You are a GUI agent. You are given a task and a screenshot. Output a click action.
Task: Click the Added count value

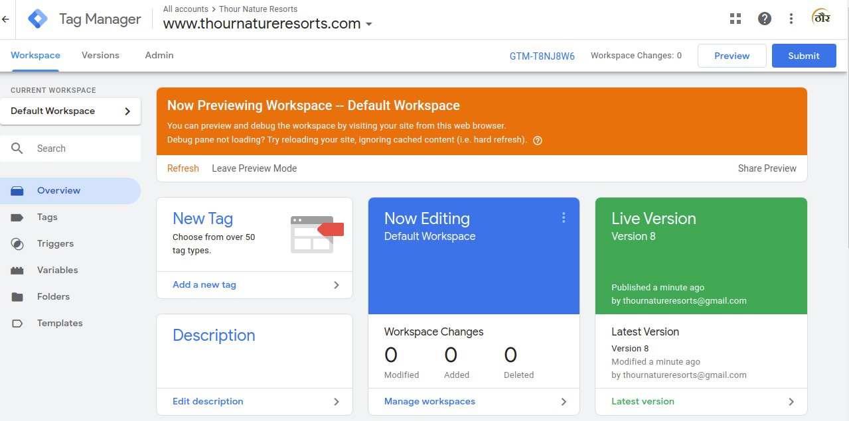click(x=451, y=355)
